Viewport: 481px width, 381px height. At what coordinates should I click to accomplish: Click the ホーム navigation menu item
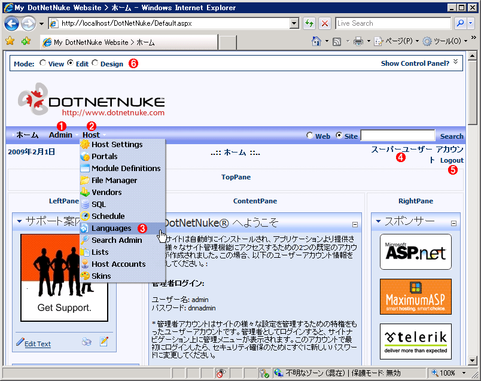click(28, 135)
